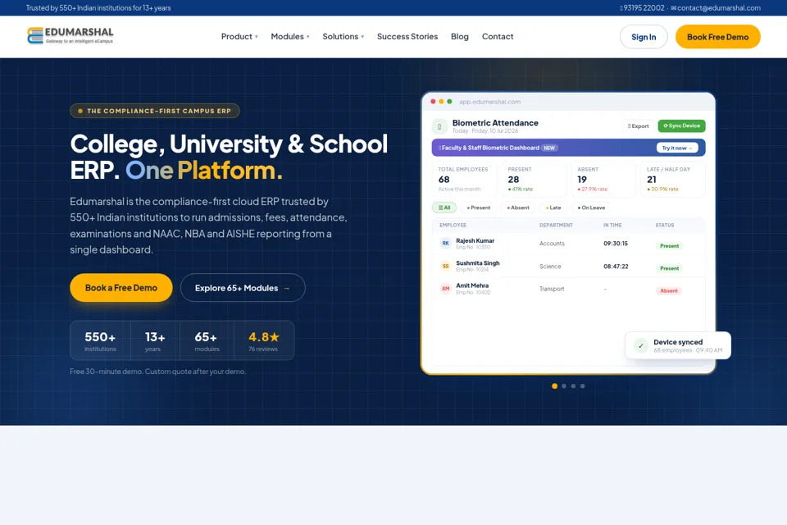Click the Device synced checkmark icon
787x525 pixels.
[x=641, y=345]
